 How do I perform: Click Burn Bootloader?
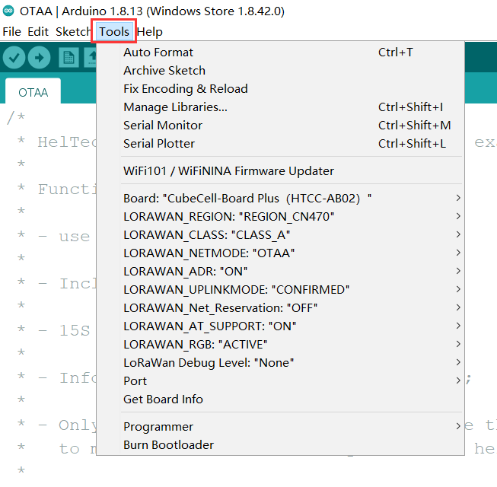[168, 444]
